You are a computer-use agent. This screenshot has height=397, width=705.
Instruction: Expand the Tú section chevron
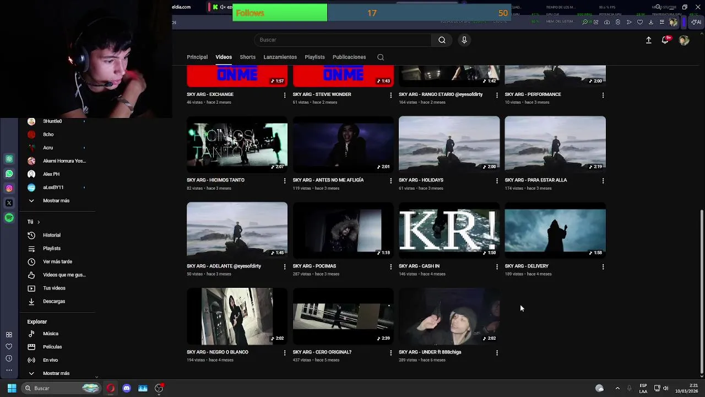coord(38,222)
